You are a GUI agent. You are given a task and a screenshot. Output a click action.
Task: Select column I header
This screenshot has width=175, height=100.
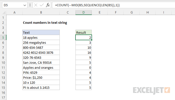pyautogui.click(x=163, y=12)
